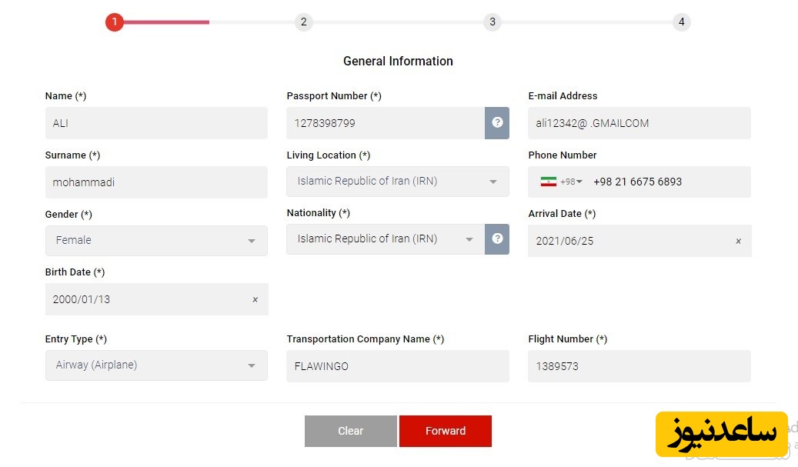Click the Passport Number help icon
The height and width of the screenshot is (467, 798).
497,123
